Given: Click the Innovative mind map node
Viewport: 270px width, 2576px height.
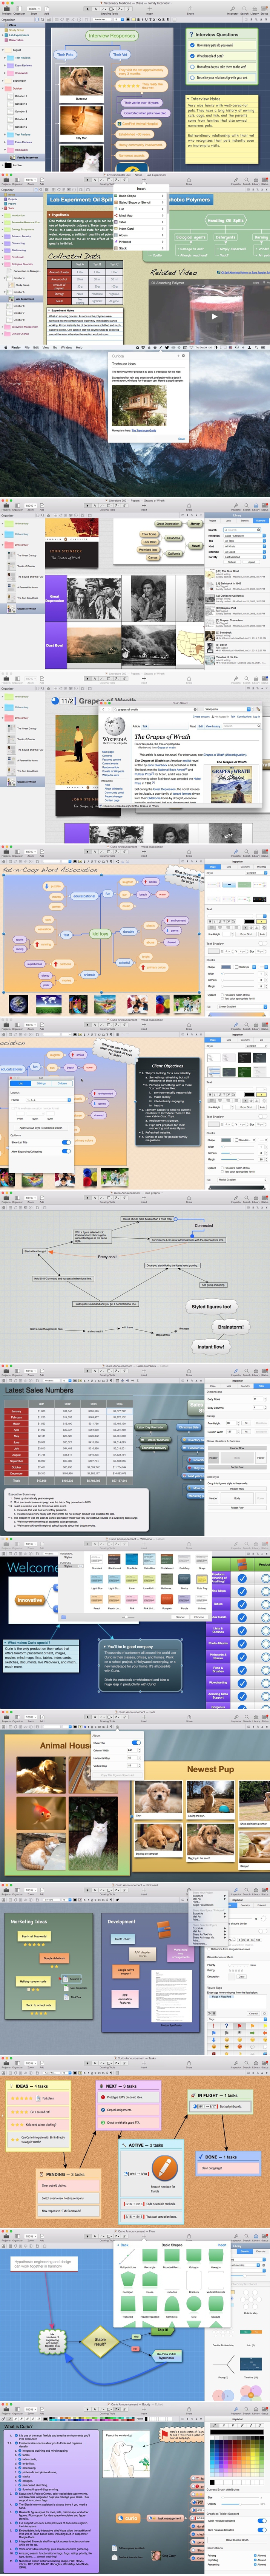Looking at the screenshot, I should click(29, 1600).
